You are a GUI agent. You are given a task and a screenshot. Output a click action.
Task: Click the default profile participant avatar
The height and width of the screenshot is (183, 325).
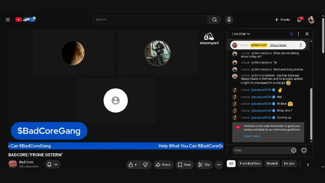coord(116,100)
